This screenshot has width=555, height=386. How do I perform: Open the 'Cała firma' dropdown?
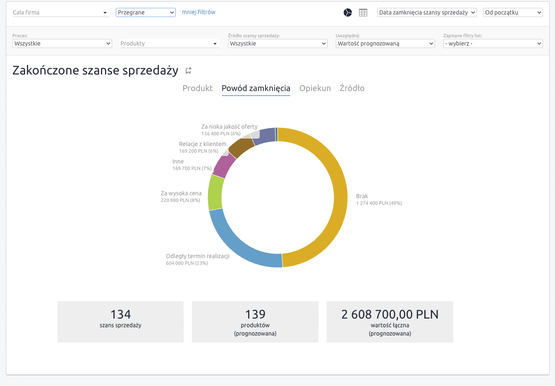[x=60, y=12]
